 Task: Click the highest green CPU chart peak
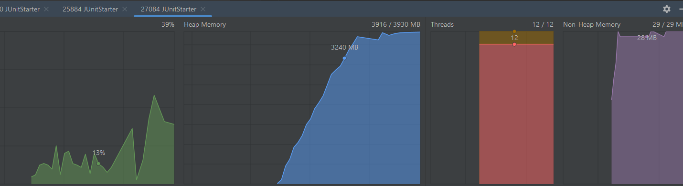[x=154, y=95]
